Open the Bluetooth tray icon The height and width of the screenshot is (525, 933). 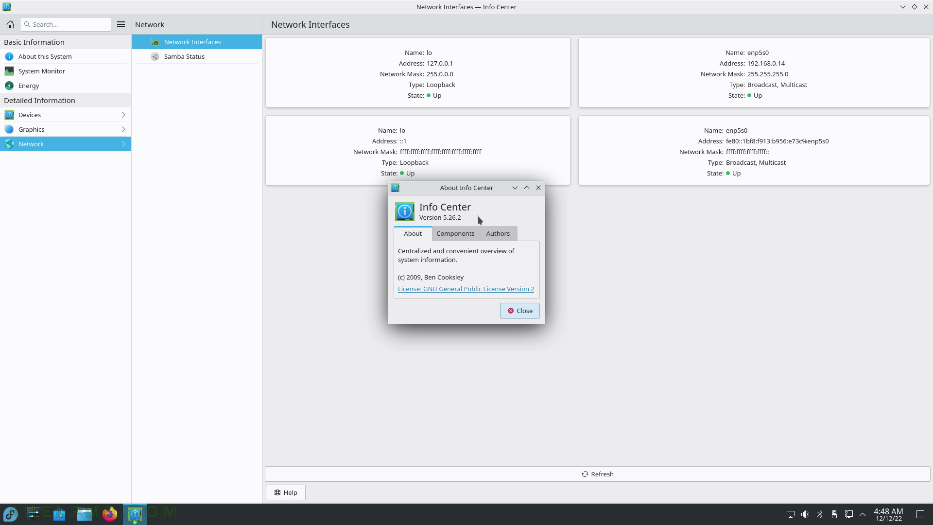pyautogui.click(x=820, y=514)
